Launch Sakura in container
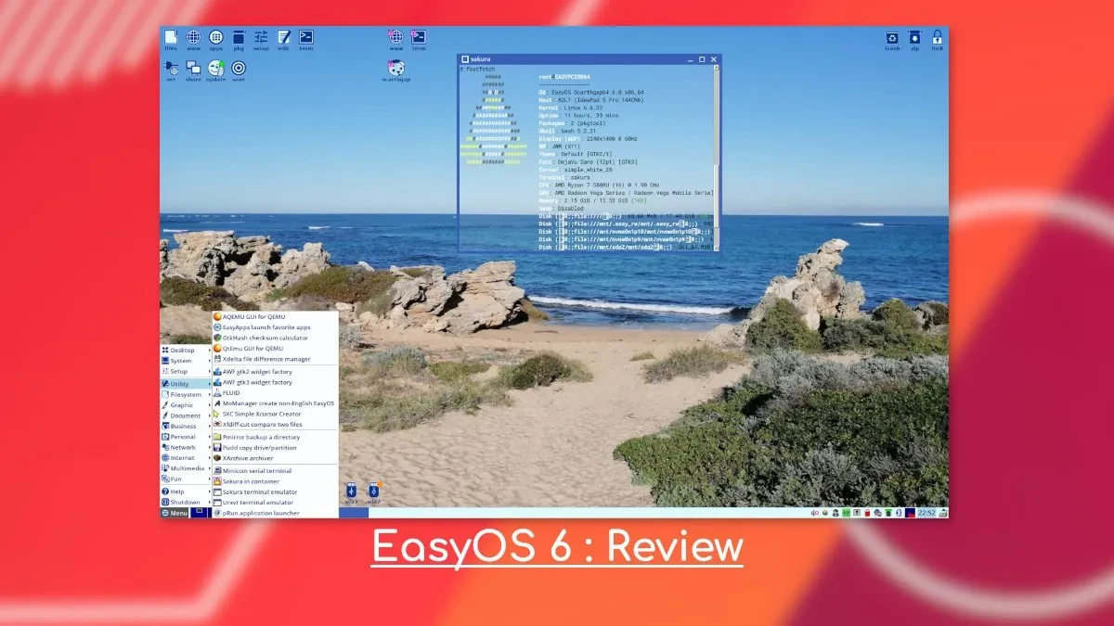 (x=276, y=481)
